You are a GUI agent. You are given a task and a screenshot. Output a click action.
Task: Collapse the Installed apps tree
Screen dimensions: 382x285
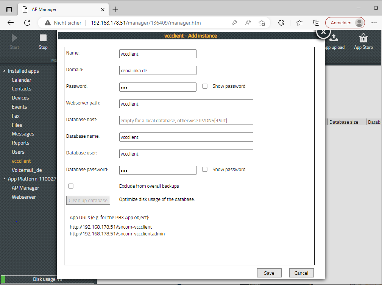[5, 71]
